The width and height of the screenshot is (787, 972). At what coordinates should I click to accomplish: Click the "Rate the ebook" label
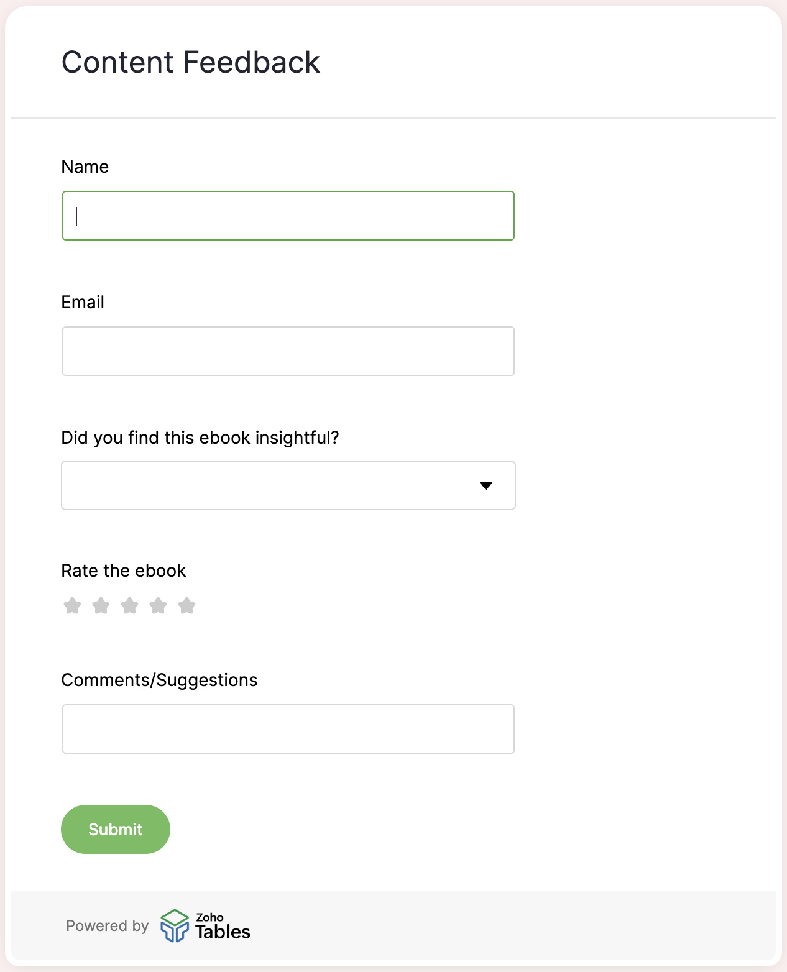point(124,571)
